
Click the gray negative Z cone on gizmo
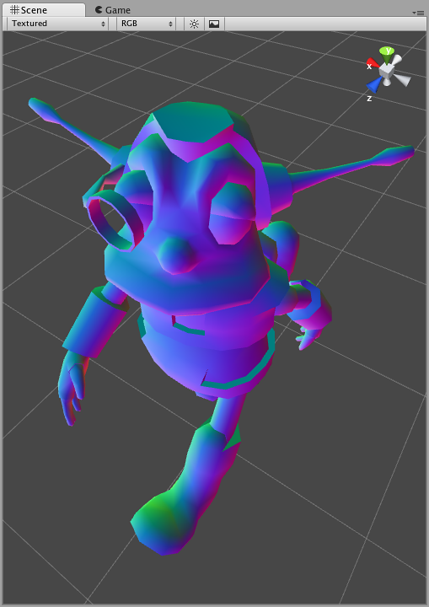[396, 61]
